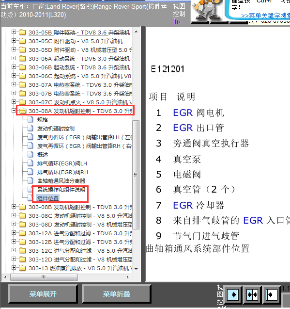Click the 菜单展开 button
Image resolution: width=290 pixels, height=309 pixels.
[x=43, y=294]
